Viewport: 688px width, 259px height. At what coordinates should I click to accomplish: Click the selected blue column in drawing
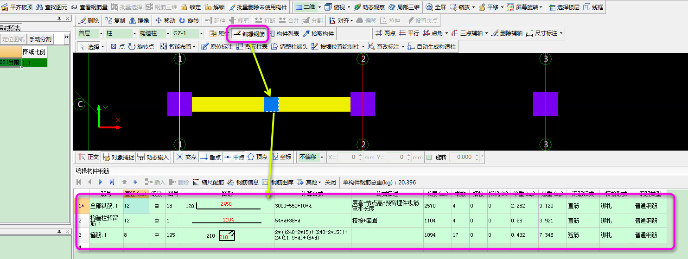[x=271, y=104]
